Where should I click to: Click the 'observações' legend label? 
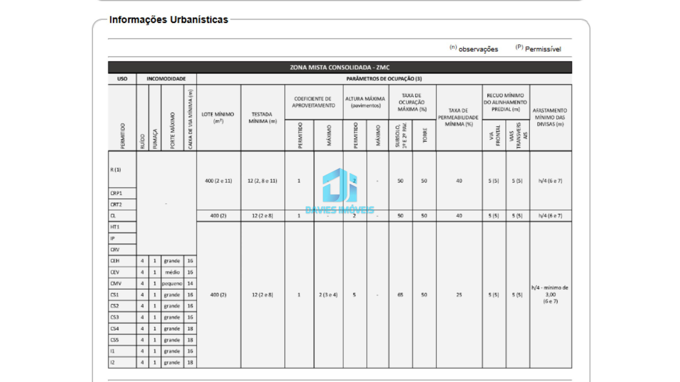(478, 49)
